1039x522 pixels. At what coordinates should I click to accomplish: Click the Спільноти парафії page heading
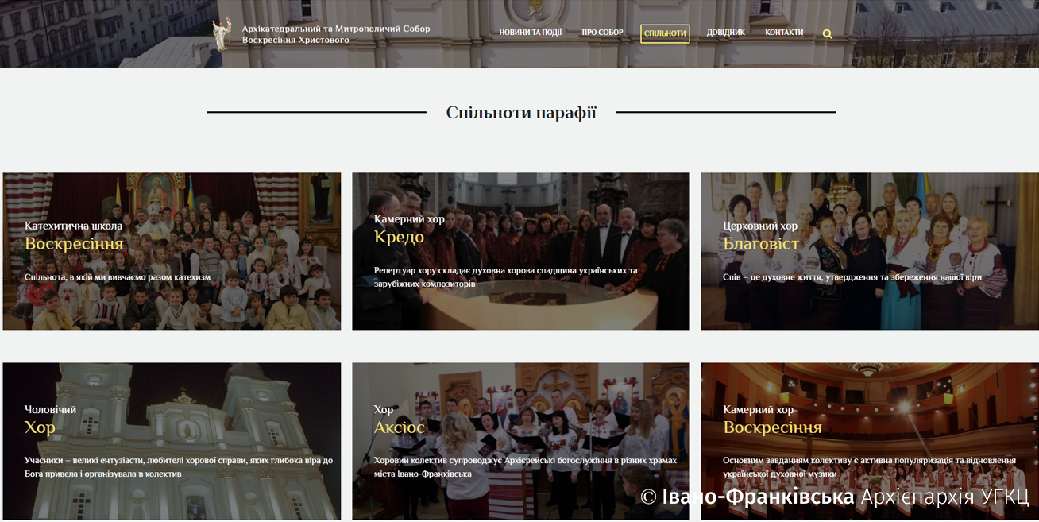521,113
